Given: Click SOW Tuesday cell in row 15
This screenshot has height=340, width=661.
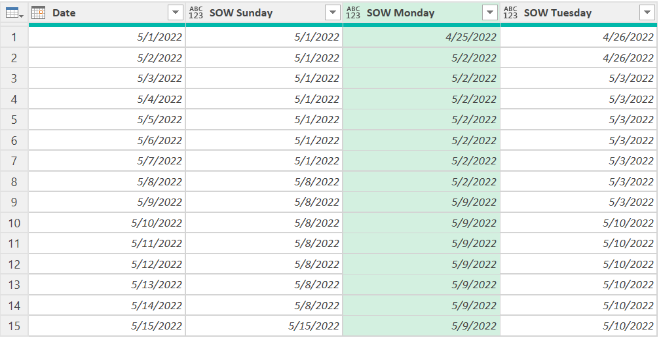Looking at the screenshot, I should tap(578, 326).
